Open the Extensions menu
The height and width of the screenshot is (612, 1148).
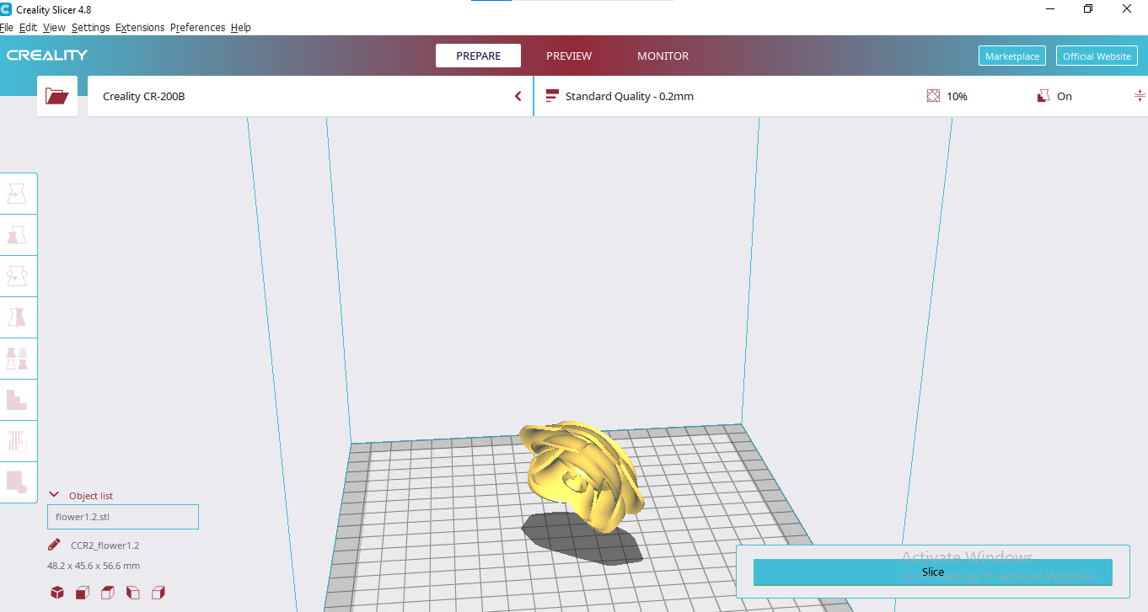click(140, 27)
